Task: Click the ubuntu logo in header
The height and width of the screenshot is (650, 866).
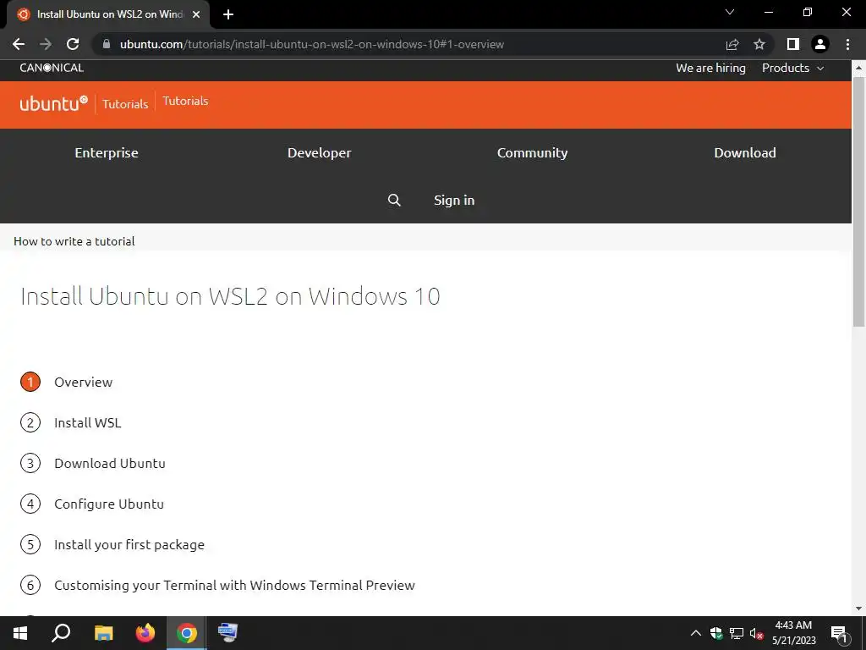Action: [x=53, y=103]
